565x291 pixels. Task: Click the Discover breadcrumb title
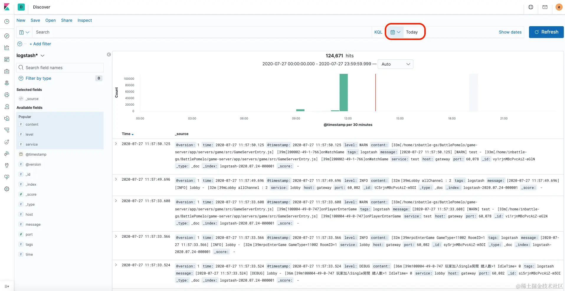tap(42, 7)
